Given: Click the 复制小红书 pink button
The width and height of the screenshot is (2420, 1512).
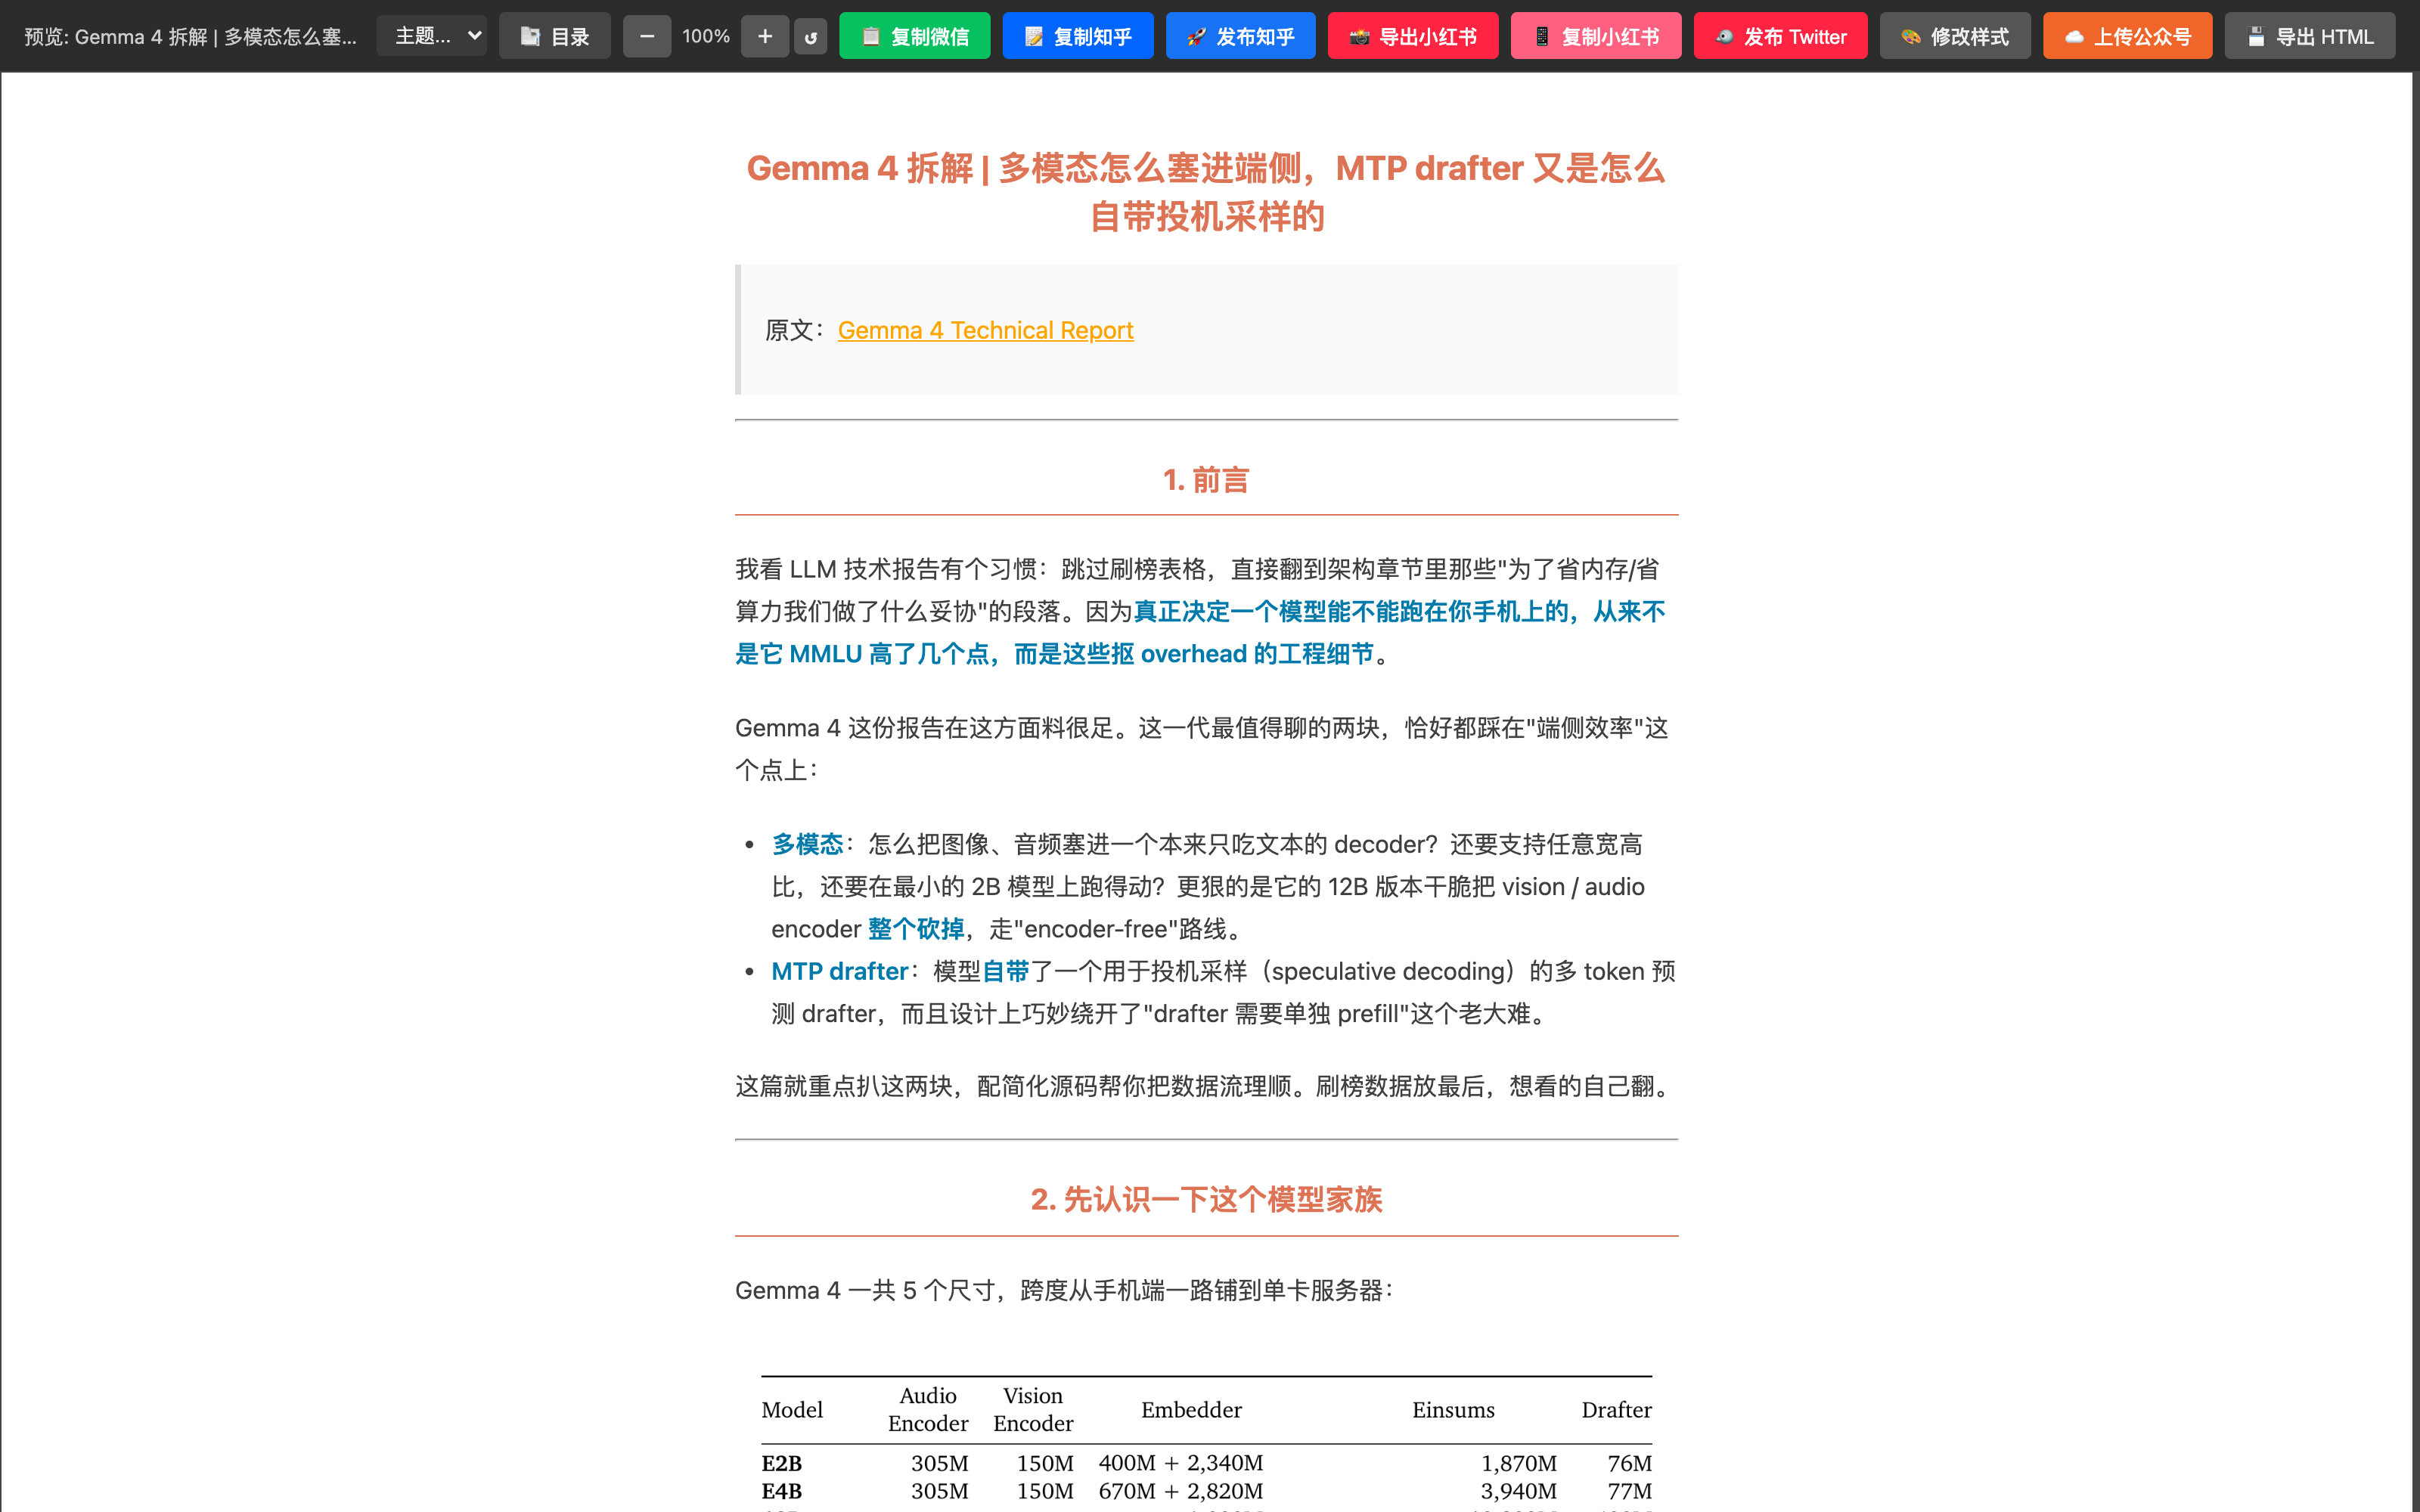Looking at the screenshot, I should (1596, 36).
